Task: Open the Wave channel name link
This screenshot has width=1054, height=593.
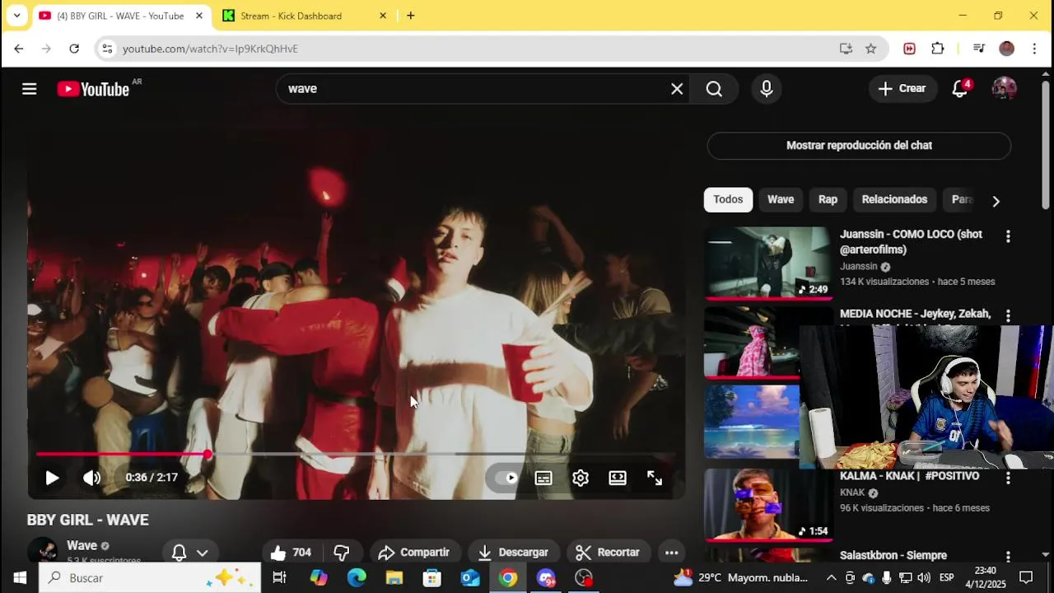Action: 82,545
